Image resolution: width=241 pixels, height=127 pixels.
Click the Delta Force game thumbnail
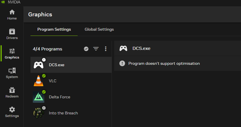39,97
